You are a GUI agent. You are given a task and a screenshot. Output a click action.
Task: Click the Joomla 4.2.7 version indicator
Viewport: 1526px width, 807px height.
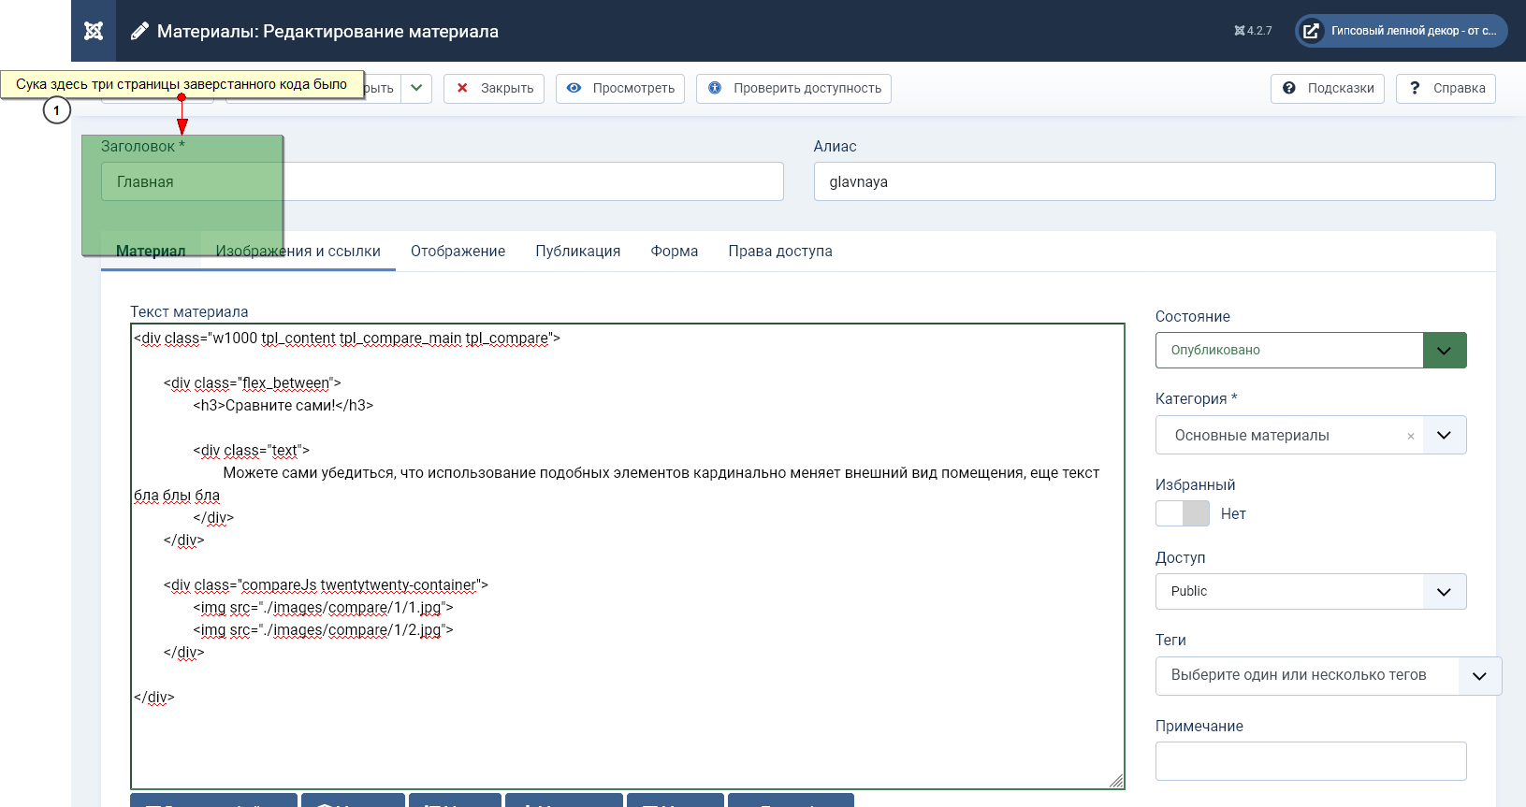(x=1253, y=31)
